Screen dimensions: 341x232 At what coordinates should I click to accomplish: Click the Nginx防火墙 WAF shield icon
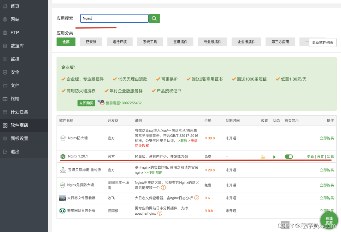[63, 138]
